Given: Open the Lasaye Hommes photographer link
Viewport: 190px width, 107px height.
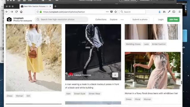Looking at the screenshot, I should coord(83,75).
